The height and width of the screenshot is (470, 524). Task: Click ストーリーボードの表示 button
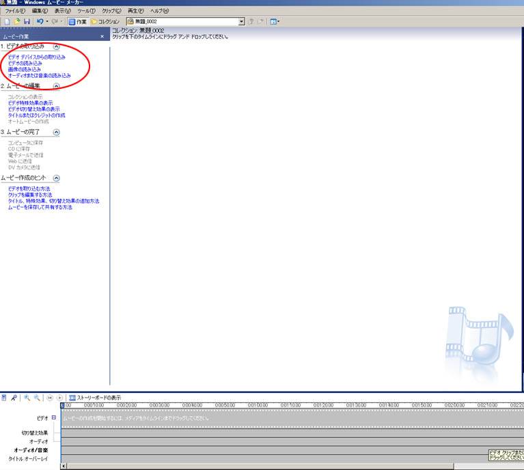pos(95,398)
